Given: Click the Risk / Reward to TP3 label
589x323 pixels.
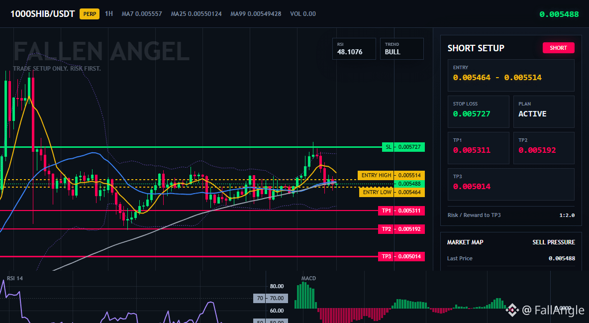Looking at the screenshot, I should coord(474,215).
